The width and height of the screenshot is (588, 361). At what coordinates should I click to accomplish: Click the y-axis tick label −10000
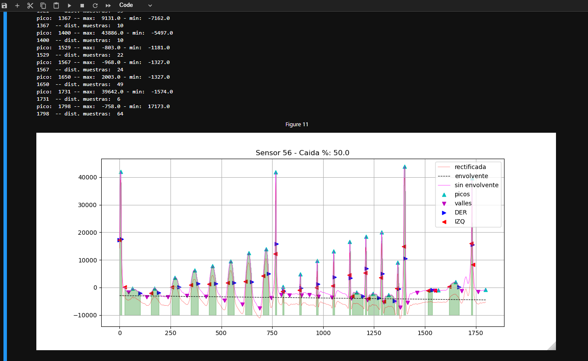(x=86, y=315)
